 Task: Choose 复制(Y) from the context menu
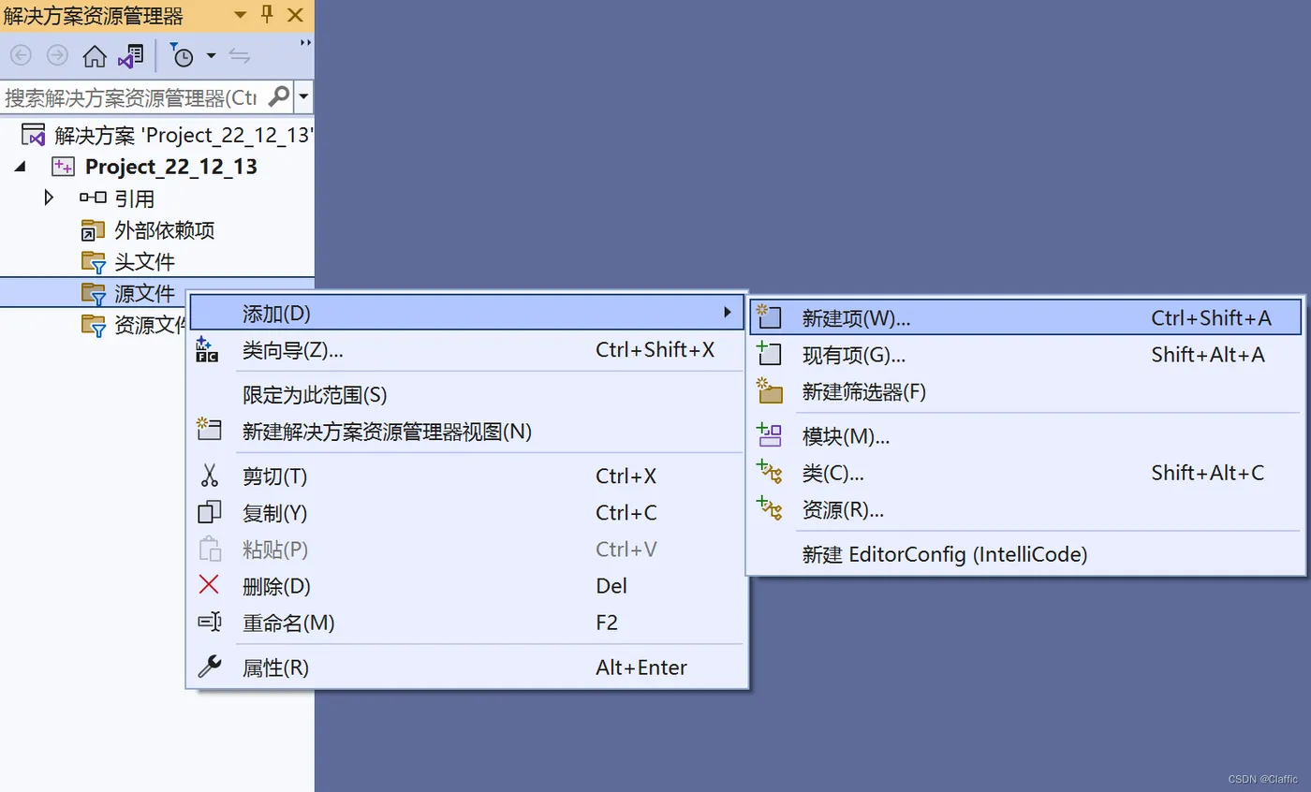point(467,513)
